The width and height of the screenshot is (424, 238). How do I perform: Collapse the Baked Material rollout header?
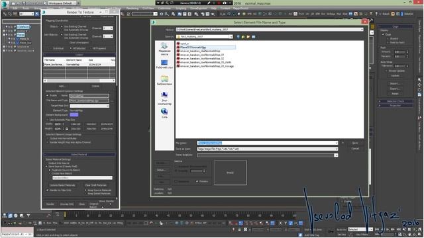pos(79,155)
